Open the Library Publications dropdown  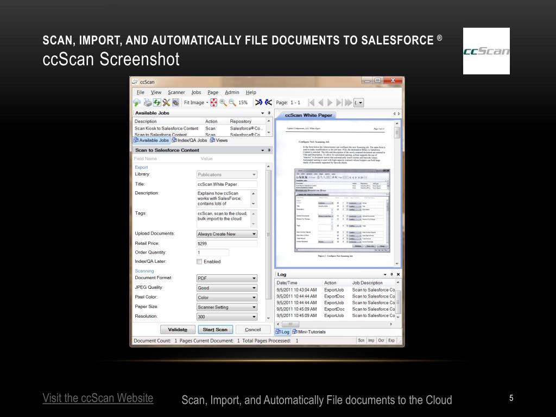point(227,175)
